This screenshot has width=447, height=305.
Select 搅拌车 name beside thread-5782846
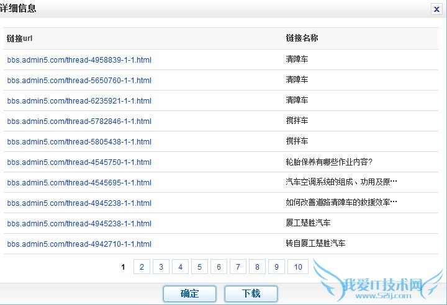click(297, 120)
